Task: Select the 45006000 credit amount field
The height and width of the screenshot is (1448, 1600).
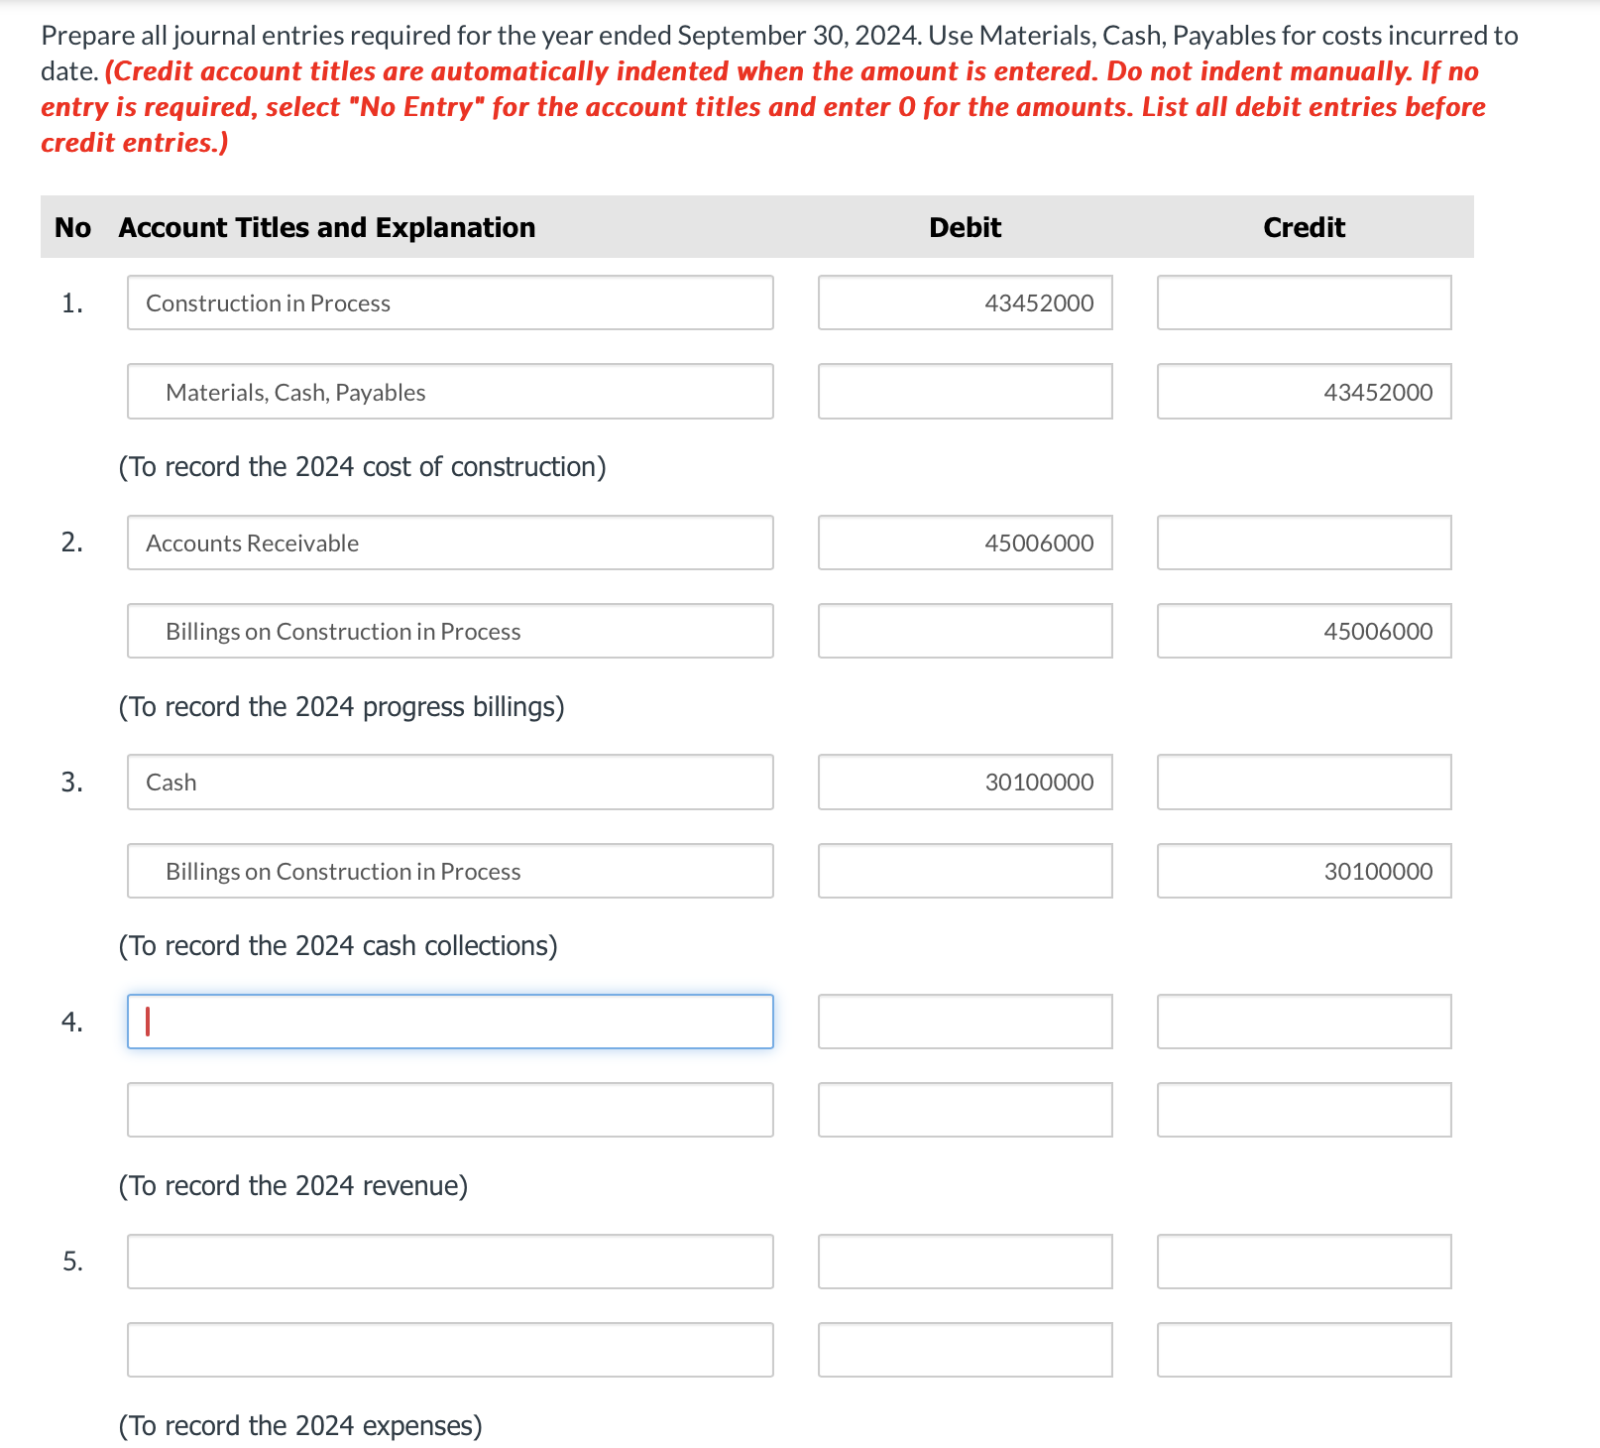Action: point(1303,631)
